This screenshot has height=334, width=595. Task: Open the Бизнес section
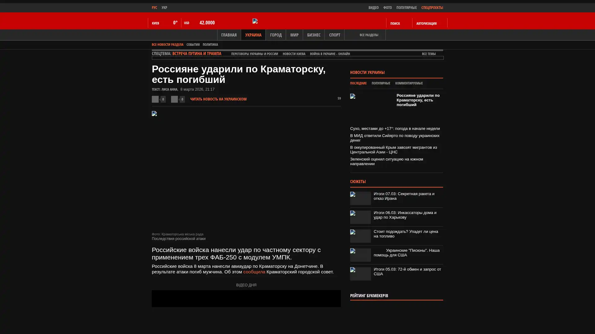pos(314,35)
